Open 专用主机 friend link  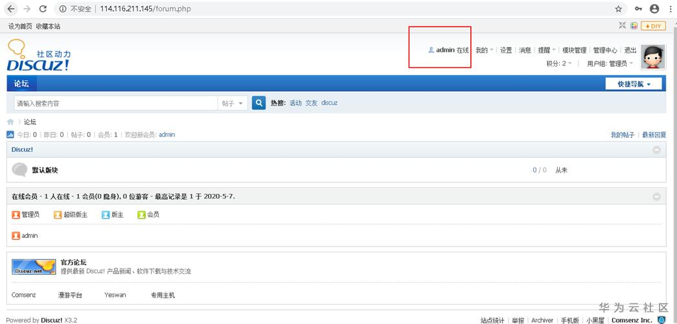click(x=163, y=295)
